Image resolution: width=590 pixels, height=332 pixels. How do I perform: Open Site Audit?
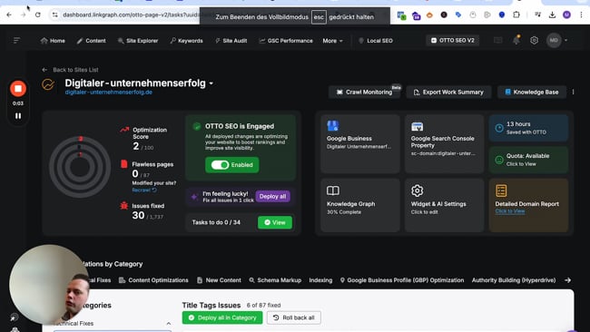(231, 41)
